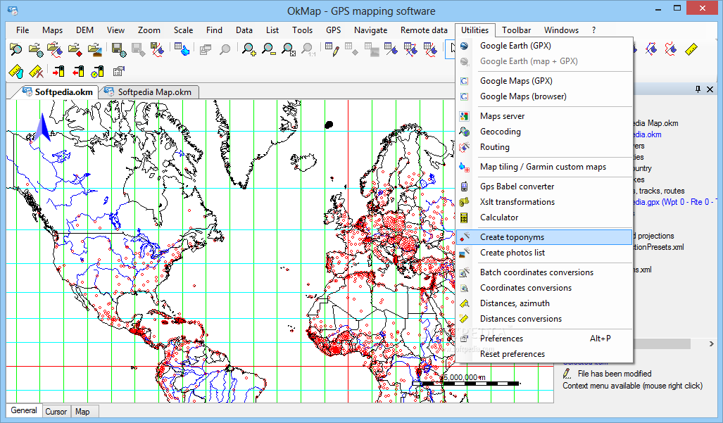The height and width of the screenshot is (423, 723).
Task: Click the zoom to fit magnifier icon
Action: tap(288, 49)
